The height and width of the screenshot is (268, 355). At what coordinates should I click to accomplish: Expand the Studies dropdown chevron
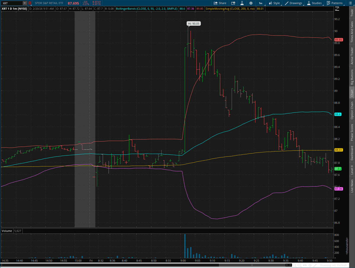pyautogui.click(x=323, y=4)
